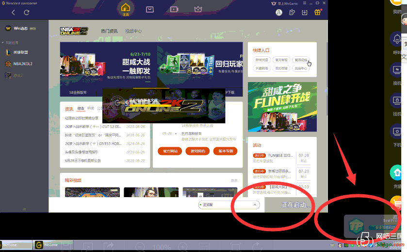The height and width of the screenshot is (252, 407).
Task: Click the 正在启动... launch button
Action: (x=296, y=205)
